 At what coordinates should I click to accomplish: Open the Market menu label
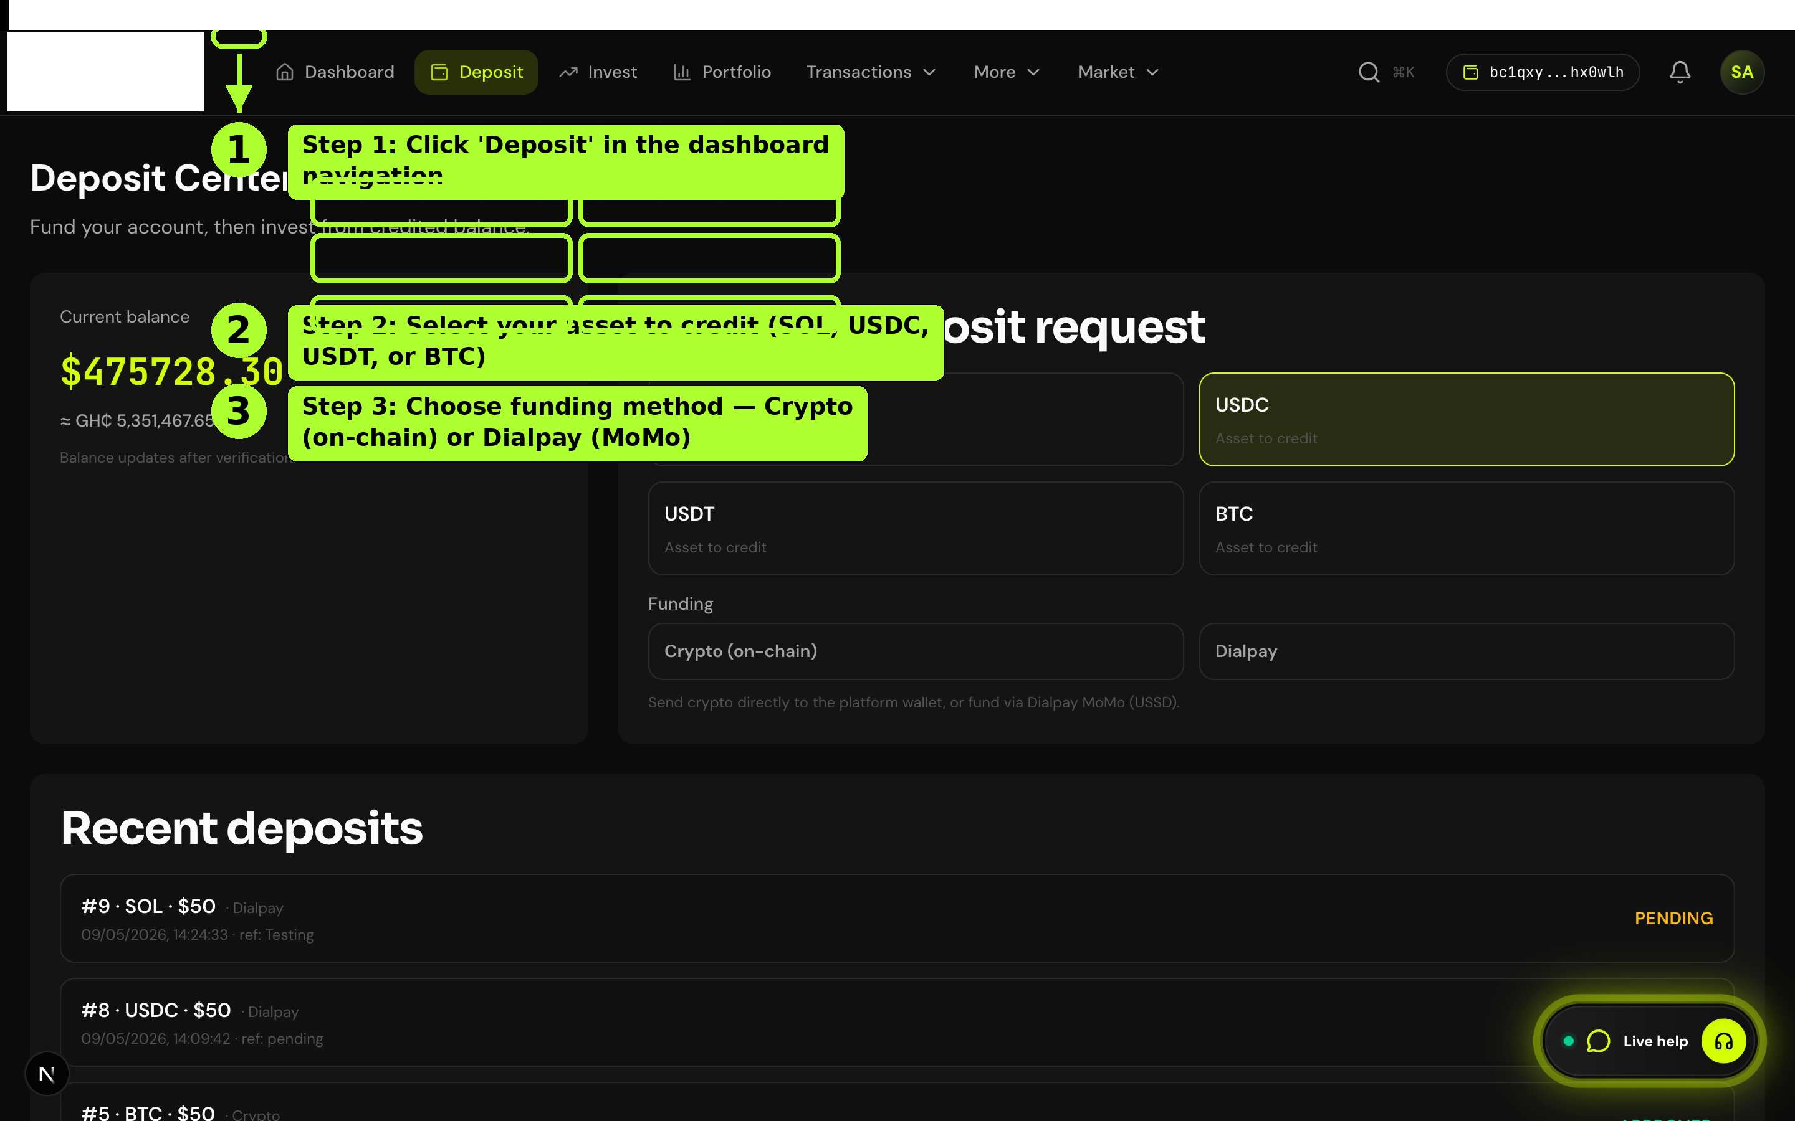point(1106,72)
